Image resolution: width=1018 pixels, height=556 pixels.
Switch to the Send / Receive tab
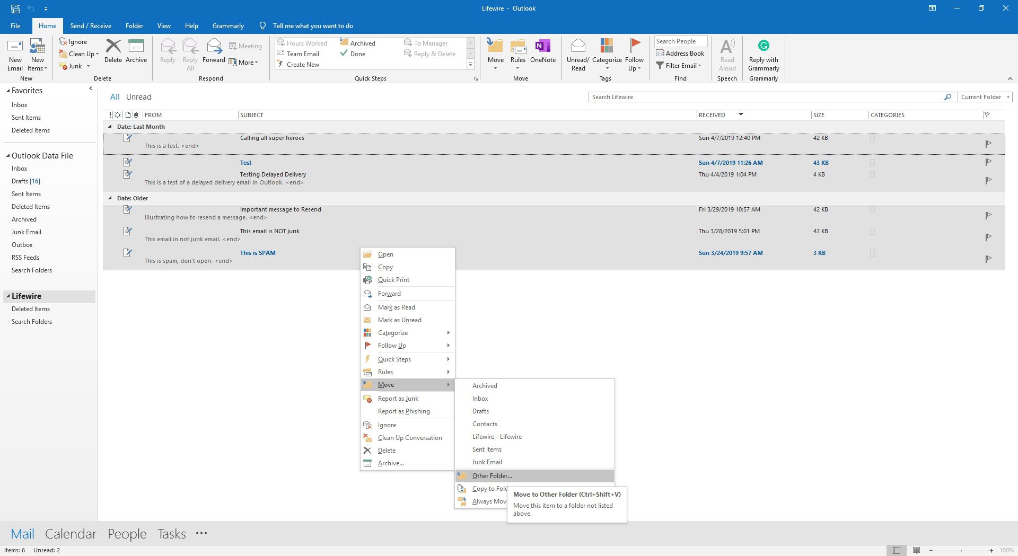[91, 25]
